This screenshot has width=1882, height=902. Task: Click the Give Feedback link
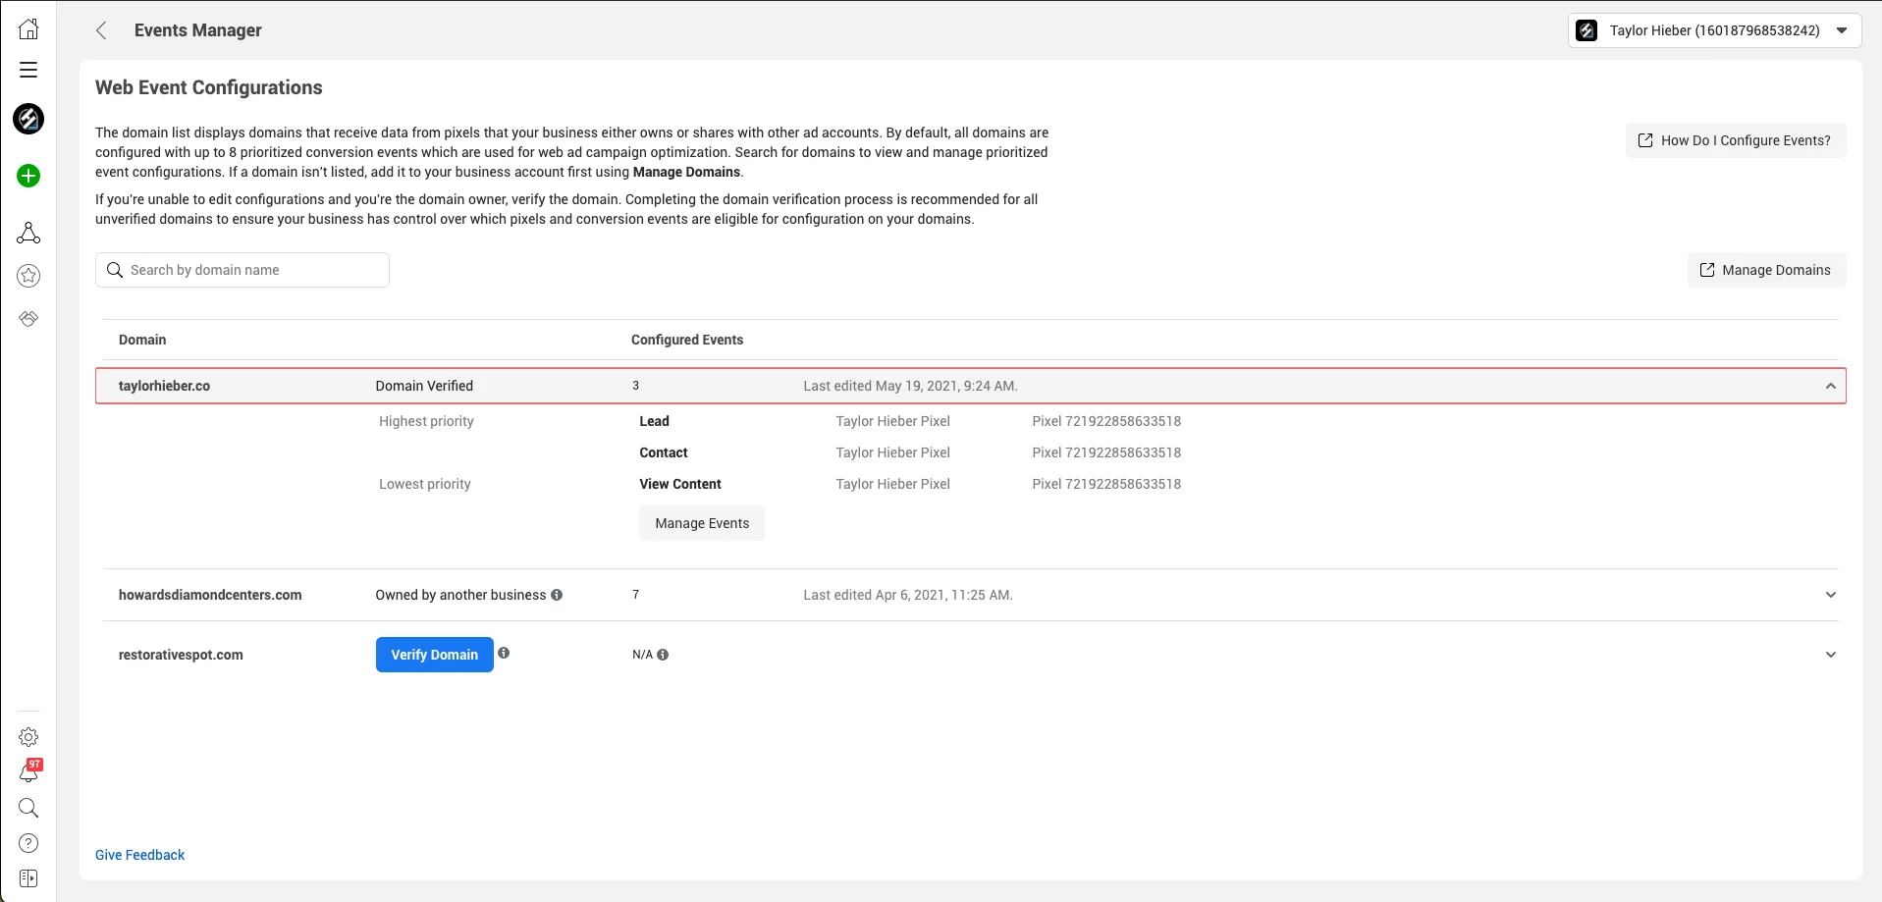tap(139, 855)
